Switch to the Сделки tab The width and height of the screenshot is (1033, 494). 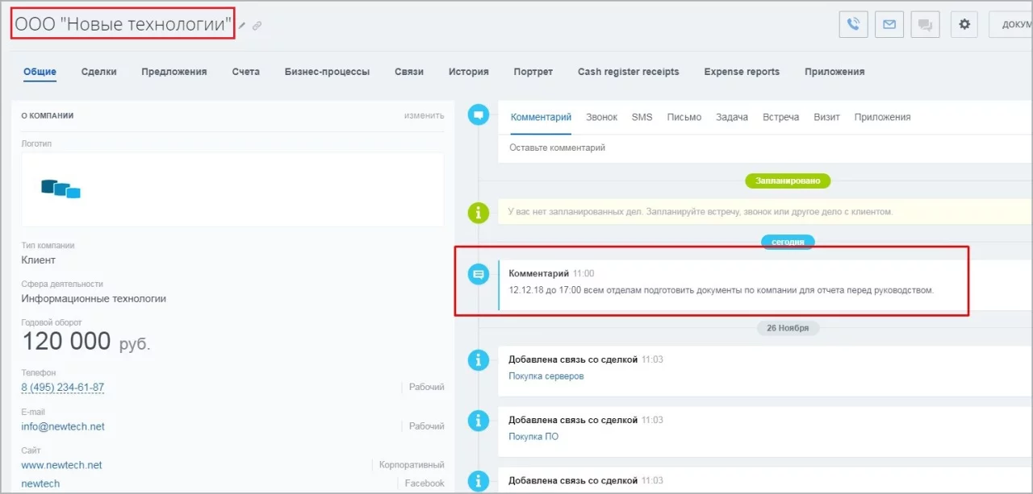pos(98,72)
